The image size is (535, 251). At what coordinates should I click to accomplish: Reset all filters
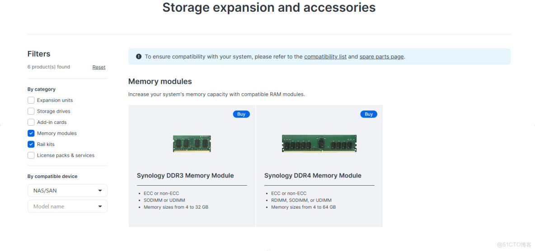tap(99, 67)
